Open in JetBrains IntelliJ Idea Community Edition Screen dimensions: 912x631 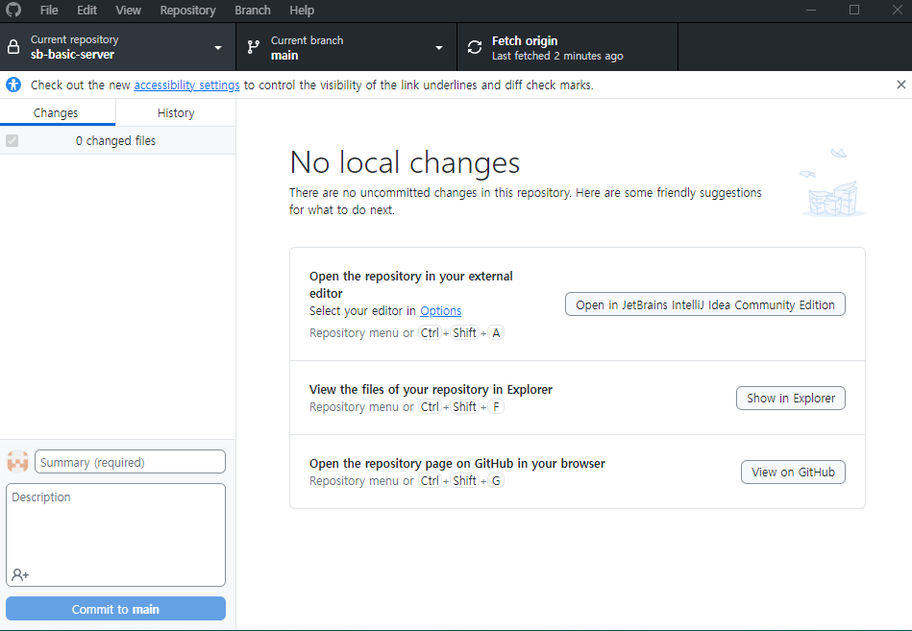[x=705, y=304]
